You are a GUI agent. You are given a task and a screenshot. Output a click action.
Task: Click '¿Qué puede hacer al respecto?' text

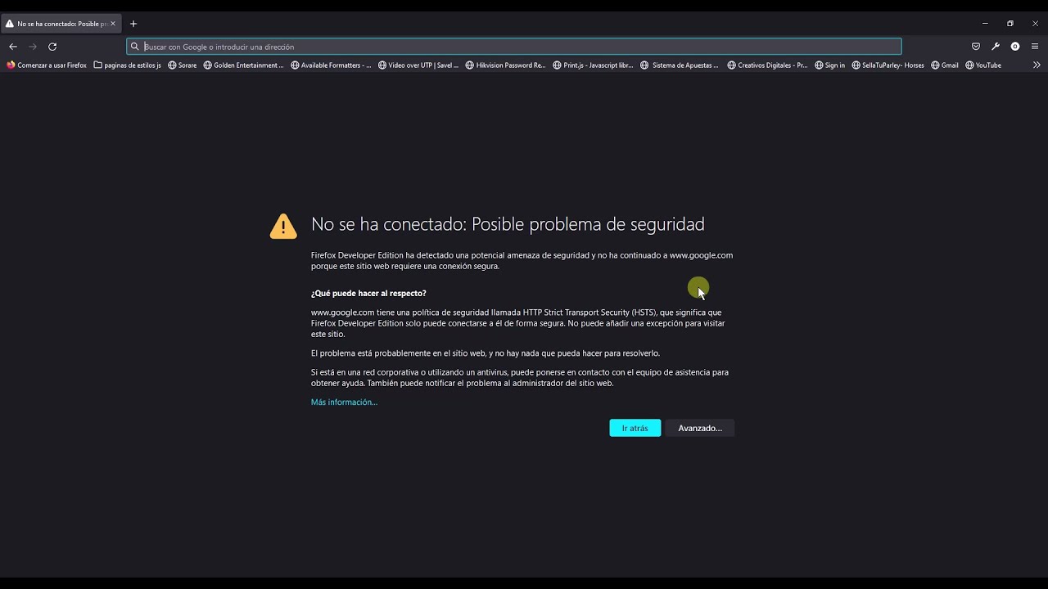(368, 293)
